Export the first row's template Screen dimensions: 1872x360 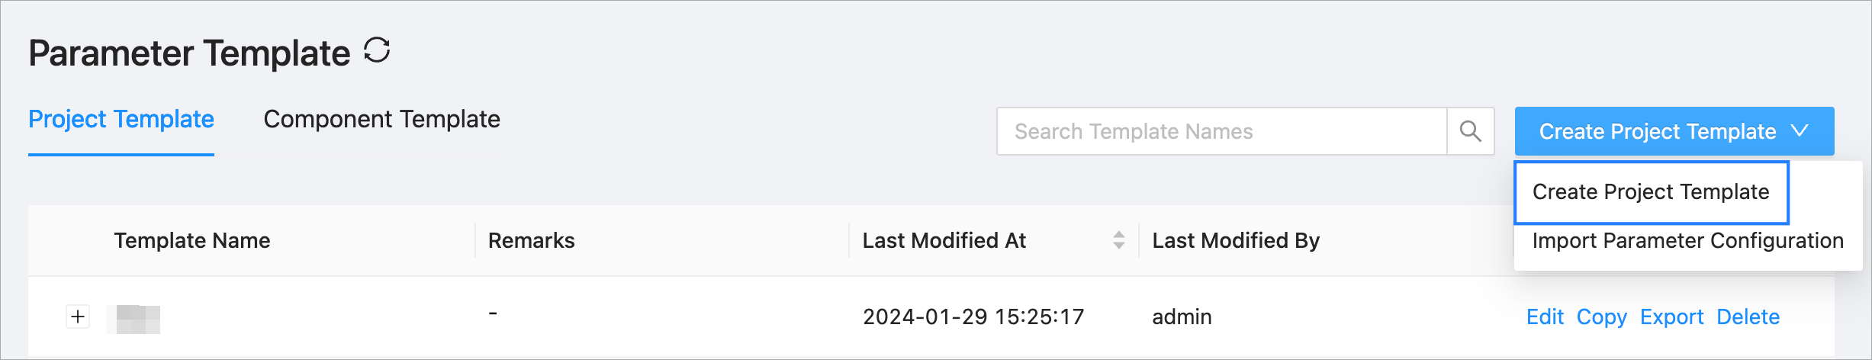coord(1671,317)
